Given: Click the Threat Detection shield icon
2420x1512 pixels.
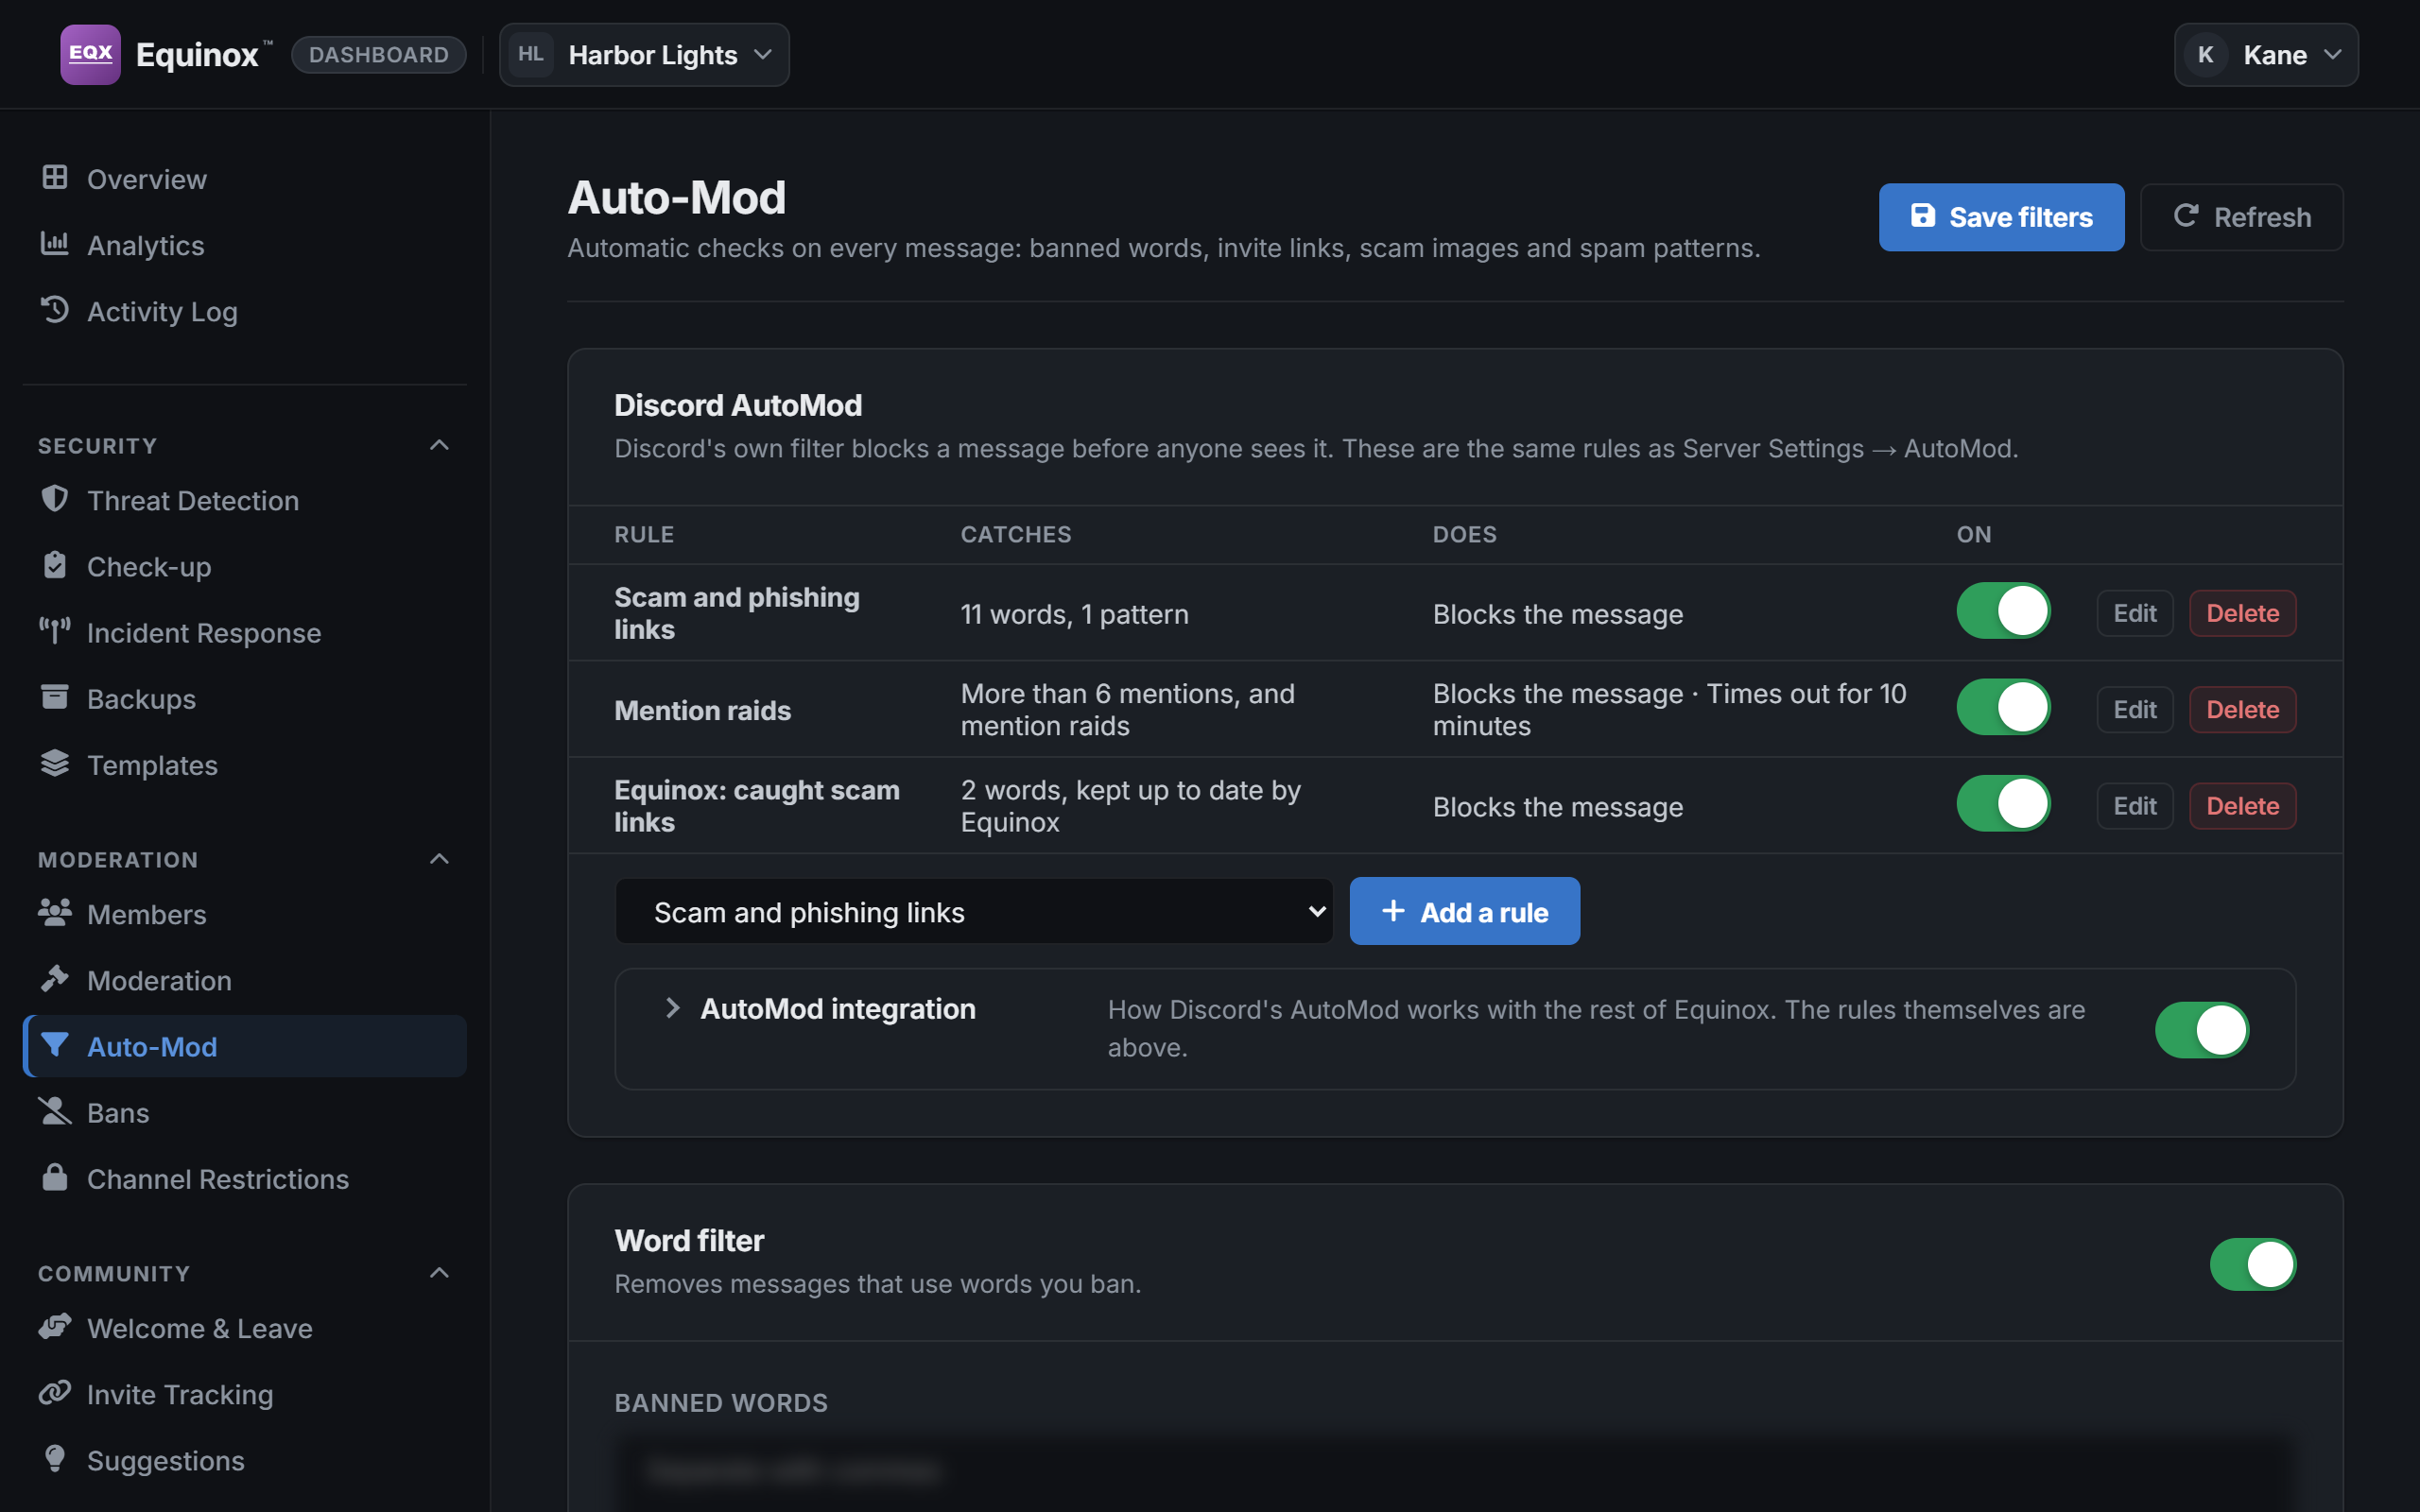Looking at the screenshot, I should (x=55, y=498).
